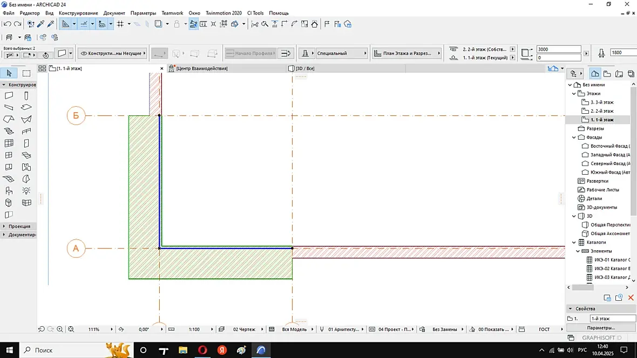This screenshot has height=358, width=637.
Task: Toggle the Trace reference button
Action: tap(159, 24)
